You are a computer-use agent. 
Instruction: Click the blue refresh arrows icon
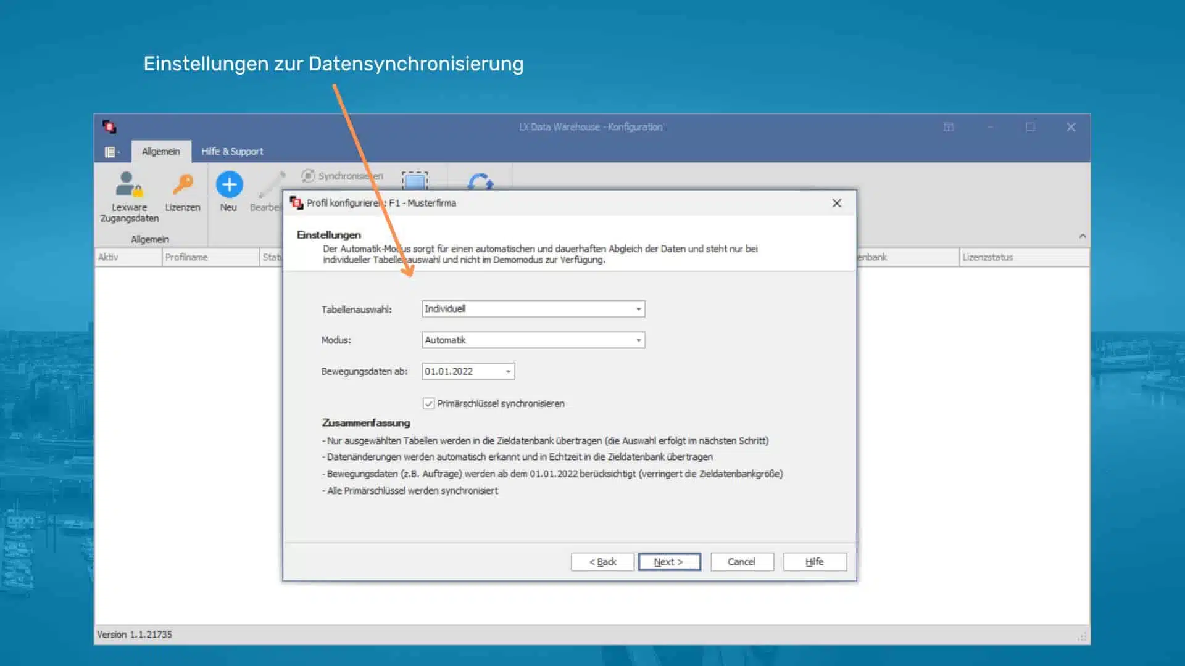480,181
